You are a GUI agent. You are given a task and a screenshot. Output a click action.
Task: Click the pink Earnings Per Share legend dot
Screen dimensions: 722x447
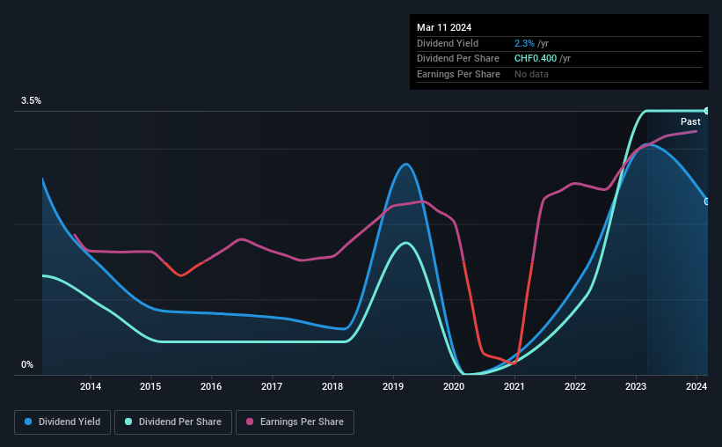[x=250, y=421]
